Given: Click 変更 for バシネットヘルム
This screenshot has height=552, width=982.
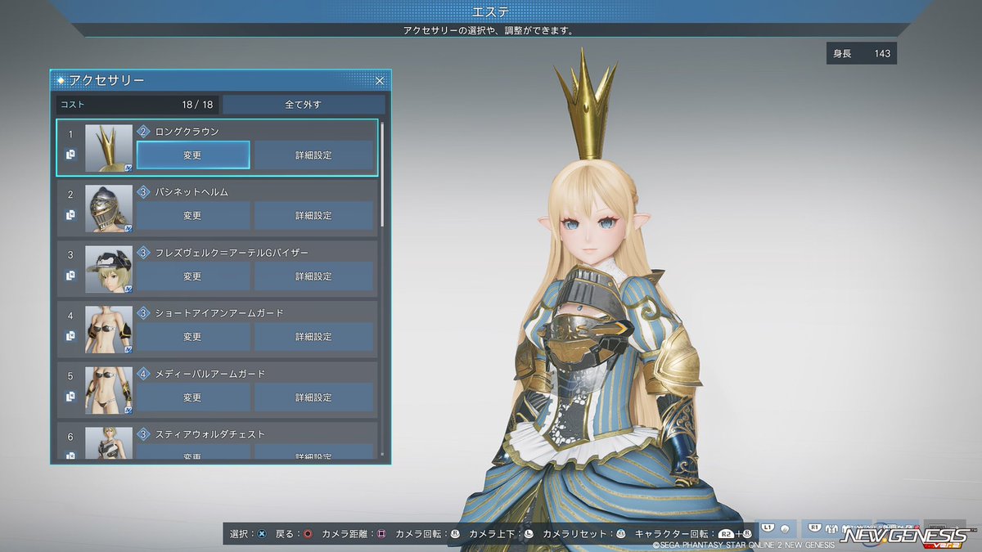Looking at the screenshot, I should point(192,216).
